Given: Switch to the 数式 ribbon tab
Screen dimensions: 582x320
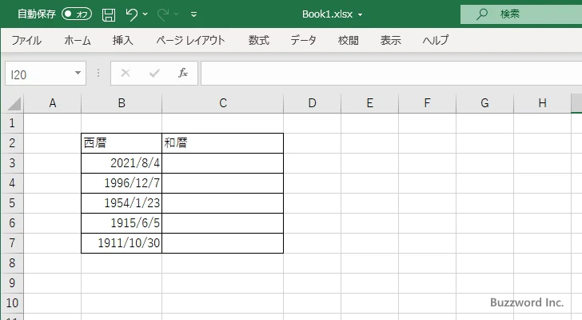Looking at the screenshot, I should point(259,40).
